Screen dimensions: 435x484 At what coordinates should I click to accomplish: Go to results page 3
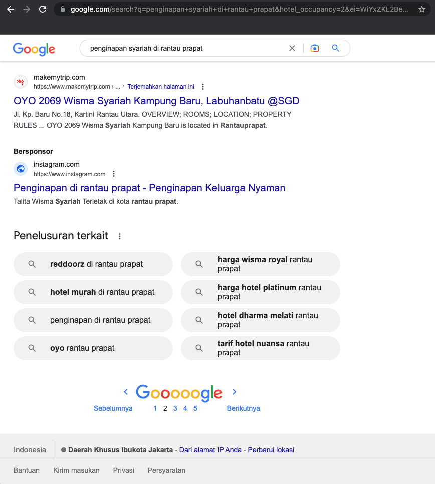pos(175,408)
